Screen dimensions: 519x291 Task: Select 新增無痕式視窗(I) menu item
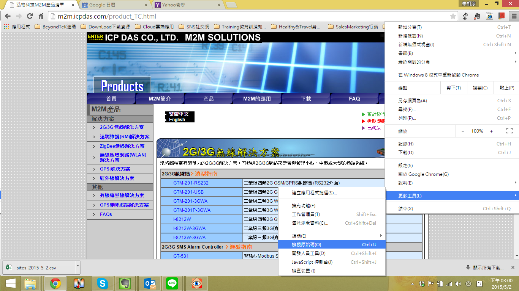[452, 44]
